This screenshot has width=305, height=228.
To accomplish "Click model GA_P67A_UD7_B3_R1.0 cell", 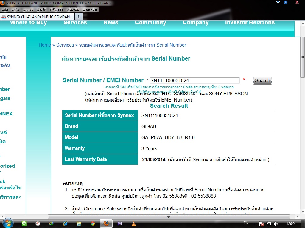I will click(207, 137).
